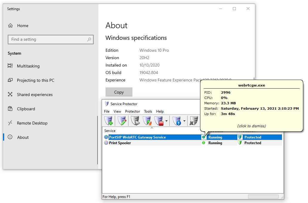This screenshot has width=308, height=203.
Task: Click the Add service shield icon
Action: pyautogui.click(x=109, y=121)
